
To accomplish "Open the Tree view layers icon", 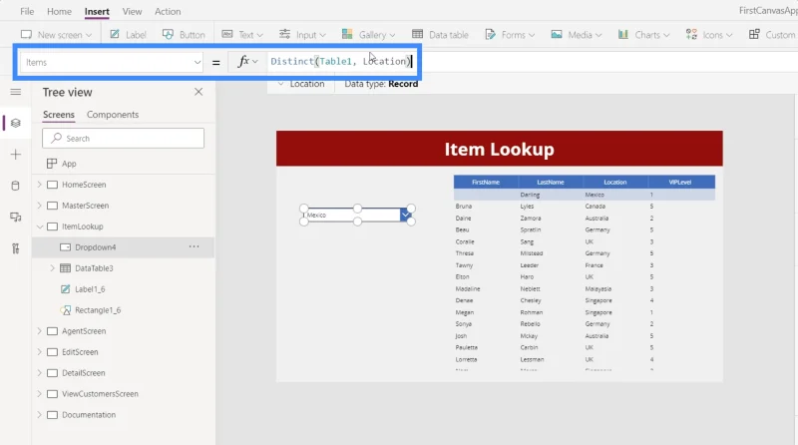I will (16, 123).
